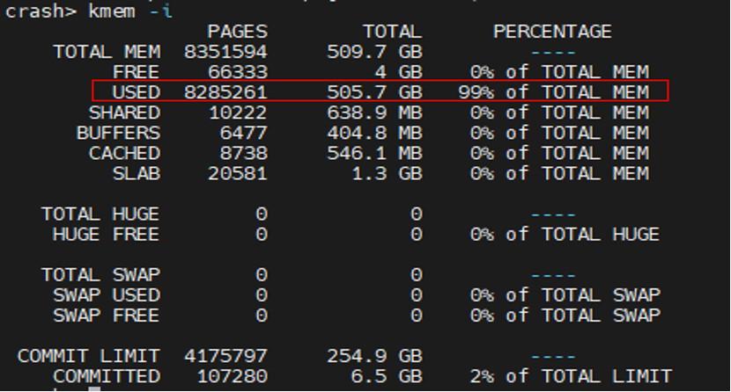
Task: Click the PERCENTAGE column header
Action: (x=552, y=32)
